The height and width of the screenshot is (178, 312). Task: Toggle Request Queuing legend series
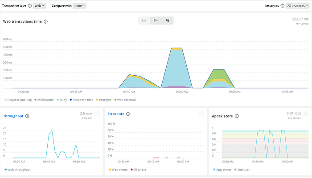click(18, 100)
